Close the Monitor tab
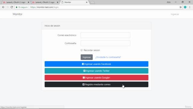The image size is (193, 109). pos(87,2)
